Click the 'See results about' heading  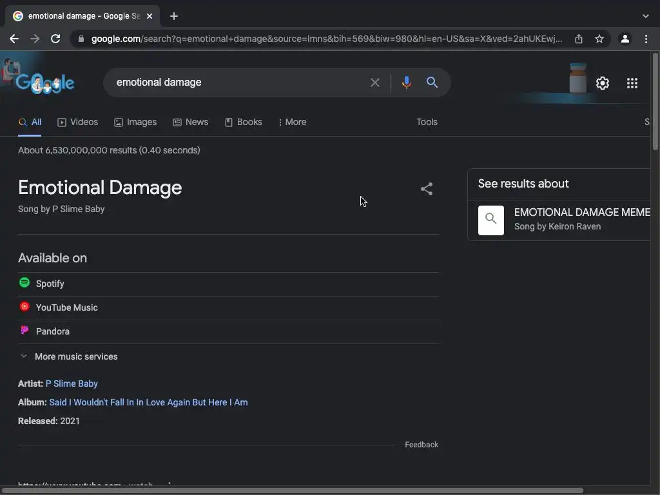(523, 184)
